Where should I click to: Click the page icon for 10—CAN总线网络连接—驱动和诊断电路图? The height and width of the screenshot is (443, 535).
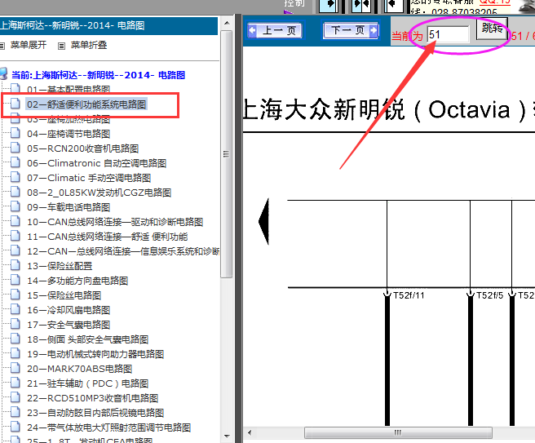[15, 221]
